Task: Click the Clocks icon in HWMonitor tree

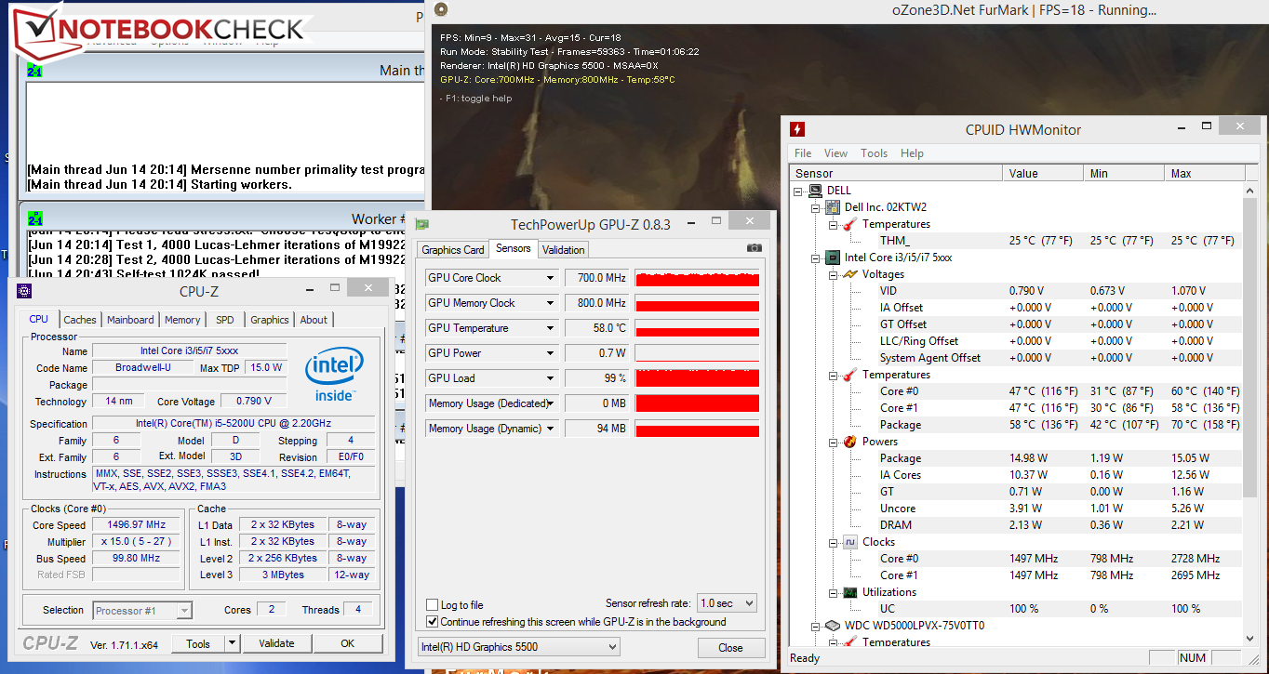Action: click(849, 542)
